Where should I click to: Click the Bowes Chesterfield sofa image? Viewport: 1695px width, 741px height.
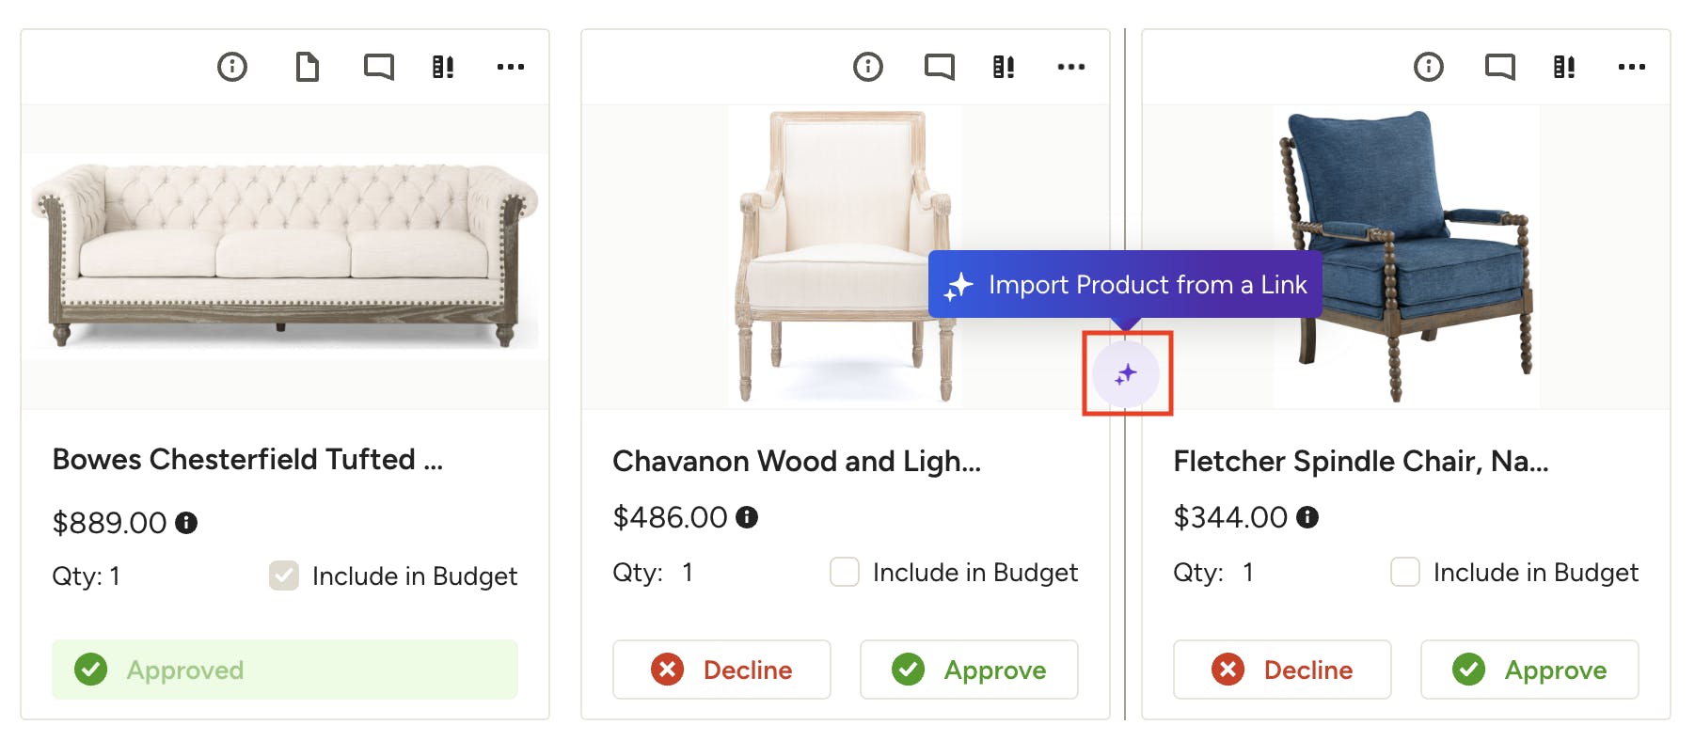285,254
